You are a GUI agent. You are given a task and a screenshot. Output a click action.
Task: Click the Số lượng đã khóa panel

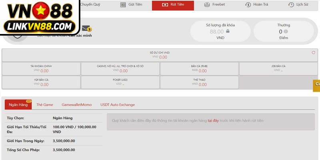pyautogui.click(x=220, y=31)
